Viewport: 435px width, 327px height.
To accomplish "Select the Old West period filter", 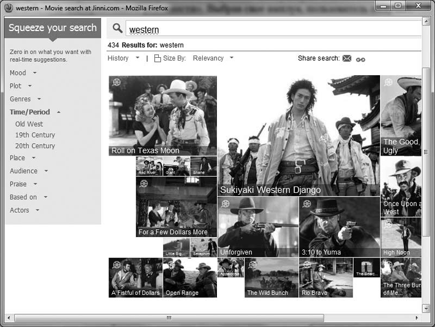I will [29, 124].
